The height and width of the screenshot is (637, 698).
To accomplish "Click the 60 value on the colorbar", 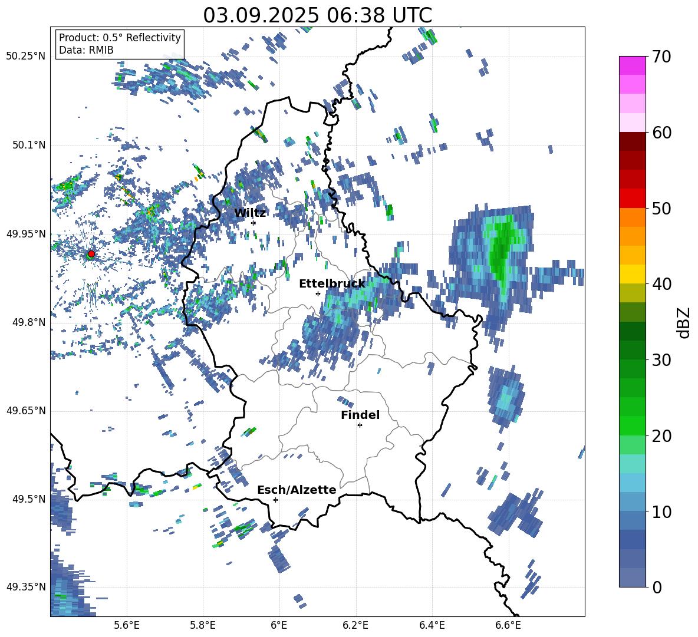I will [x=661, y=133].
